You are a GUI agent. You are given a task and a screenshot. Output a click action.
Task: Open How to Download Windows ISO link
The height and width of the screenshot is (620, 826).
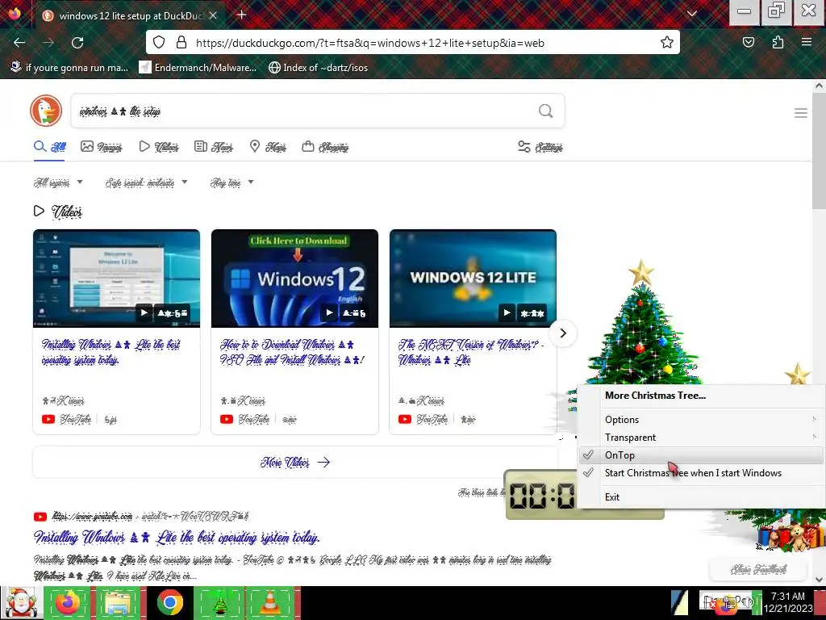tap(292, 352)
